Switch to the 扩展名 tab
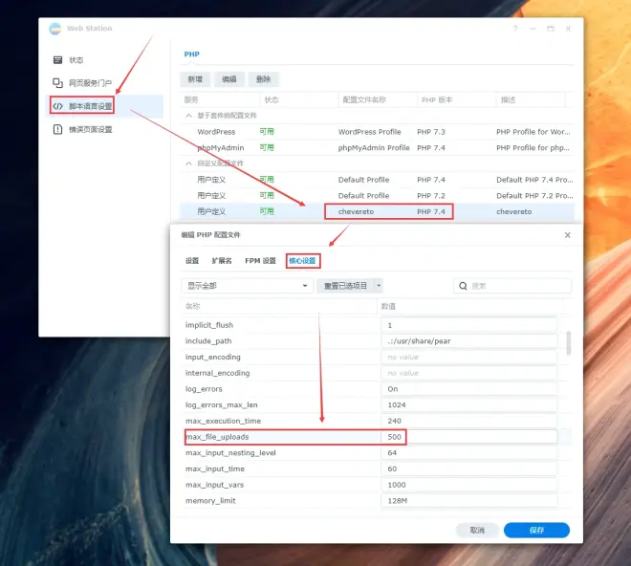Screen dimensions: 631x566 click(222, 261)
